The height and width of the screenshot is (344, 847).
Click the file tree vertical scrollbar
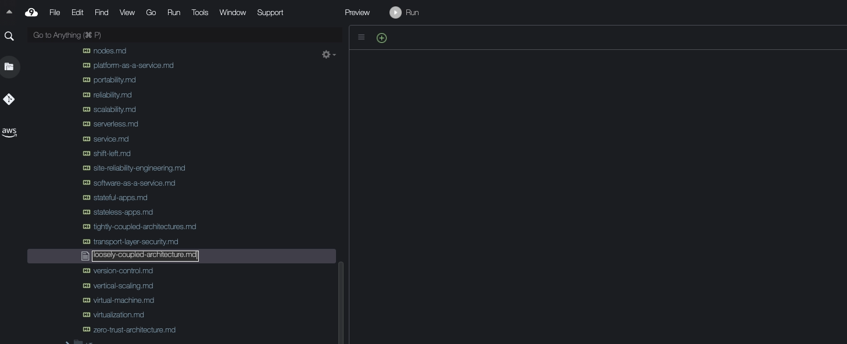[x=341, y=302]
